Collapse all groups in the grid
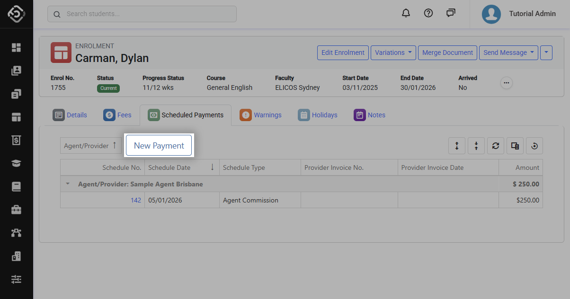Screen dimensions: 570x299 (476, 146)
